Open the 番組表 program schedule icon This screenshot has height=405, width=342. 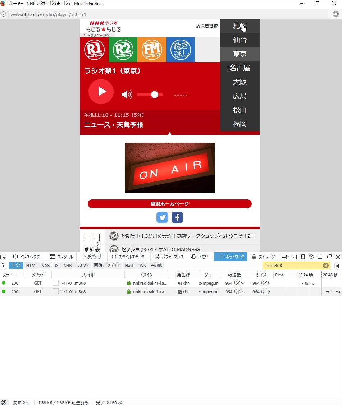pos(92,242)
